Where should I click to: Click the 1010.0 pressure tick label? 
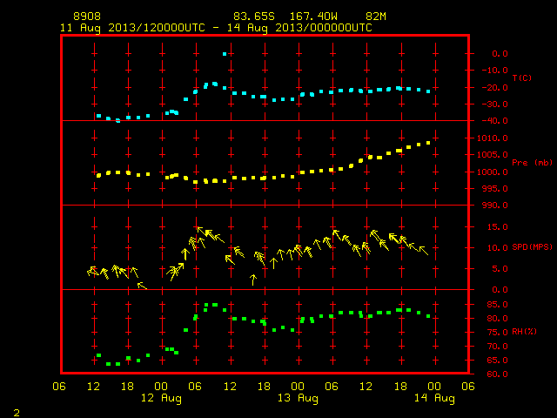(493, 138)
